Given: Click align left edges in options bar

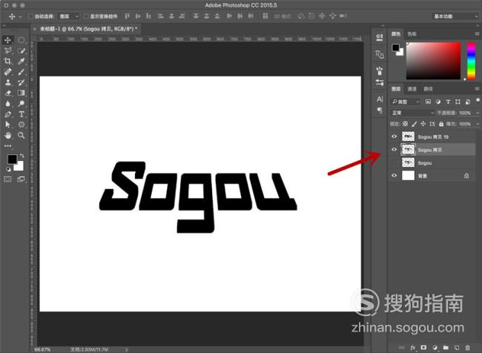Looking at the screenshot, I should coord(160,16).
